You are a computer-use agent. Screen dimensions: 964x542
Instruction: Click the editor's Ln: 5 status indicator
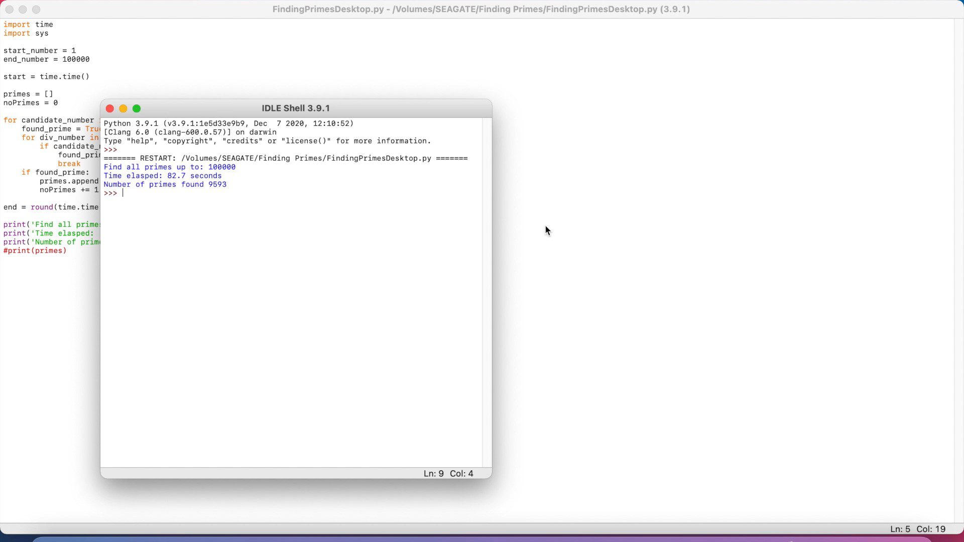point(900,529)
